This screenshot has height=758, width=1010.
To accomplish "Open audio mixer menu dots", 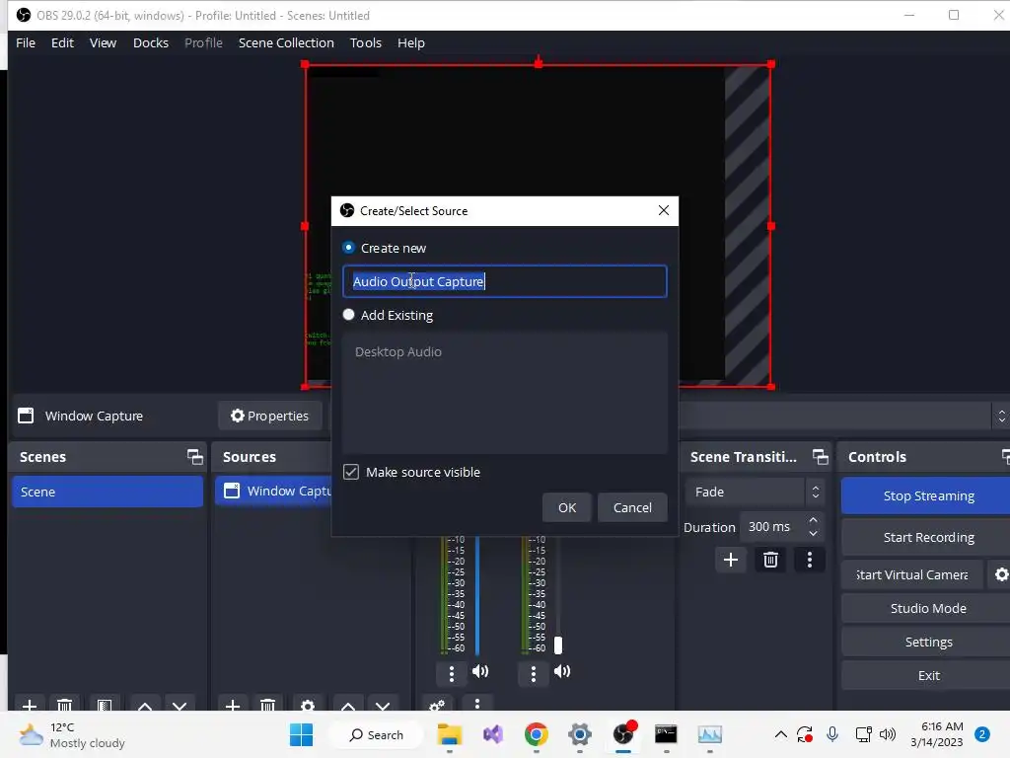I will click(x=477, y=704).
